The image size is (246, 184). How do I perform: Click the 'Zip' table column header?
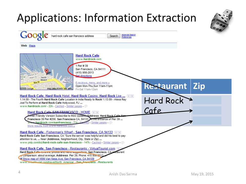tap(211, 86)
